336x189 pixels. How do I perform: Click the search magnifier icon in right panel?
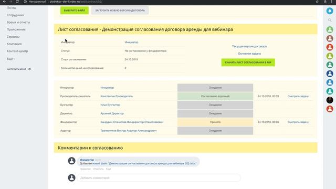[x=330, y=20]
